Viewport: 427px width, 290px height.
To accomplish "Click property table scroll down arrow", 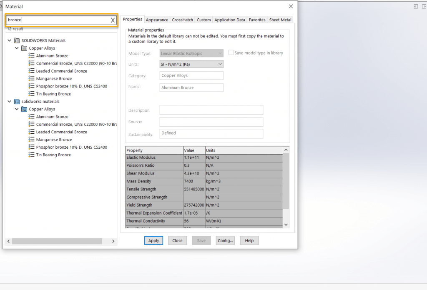I will click(x=286, y=225).
